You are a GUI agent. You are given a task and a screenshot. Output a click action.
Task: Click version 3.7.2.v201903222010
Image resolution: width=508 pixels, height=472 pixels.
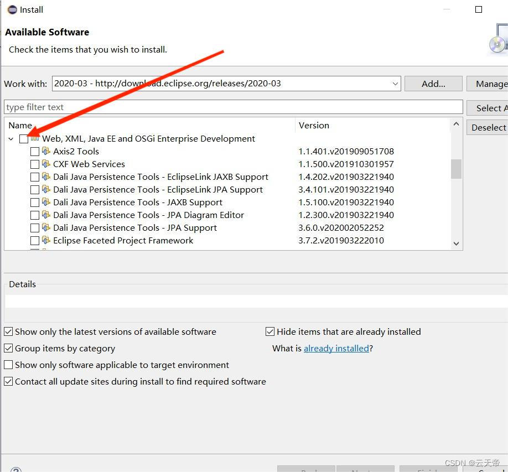[341, 240]
